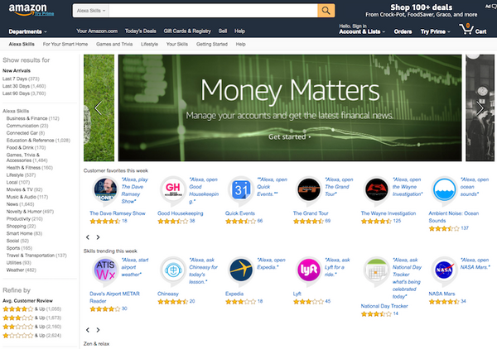Open Education & Reference category
The height and width of the screenshot is (349, 497).
pos(38,140)
